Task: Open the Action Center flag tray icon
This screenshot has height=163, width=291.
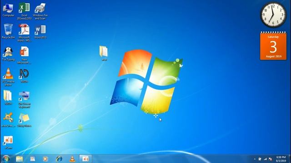Action: pyautogui.click(x=260, y=159)
